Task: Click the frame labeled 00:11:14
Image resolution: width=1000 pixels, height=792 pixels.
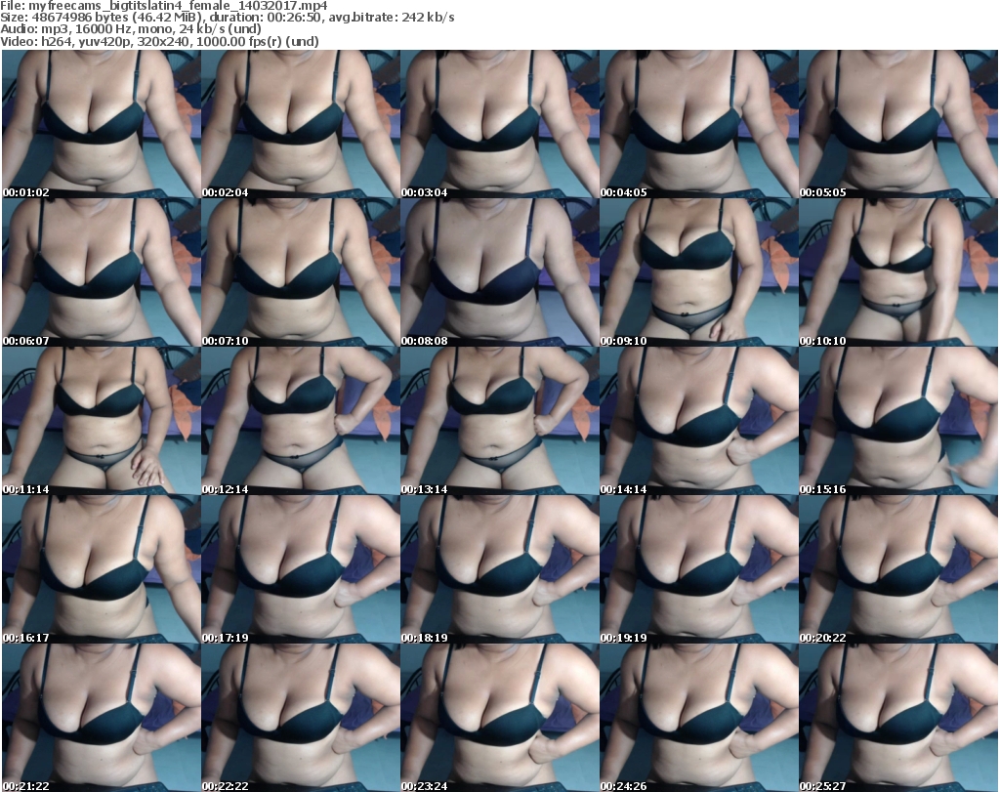Action: point(102,421)
